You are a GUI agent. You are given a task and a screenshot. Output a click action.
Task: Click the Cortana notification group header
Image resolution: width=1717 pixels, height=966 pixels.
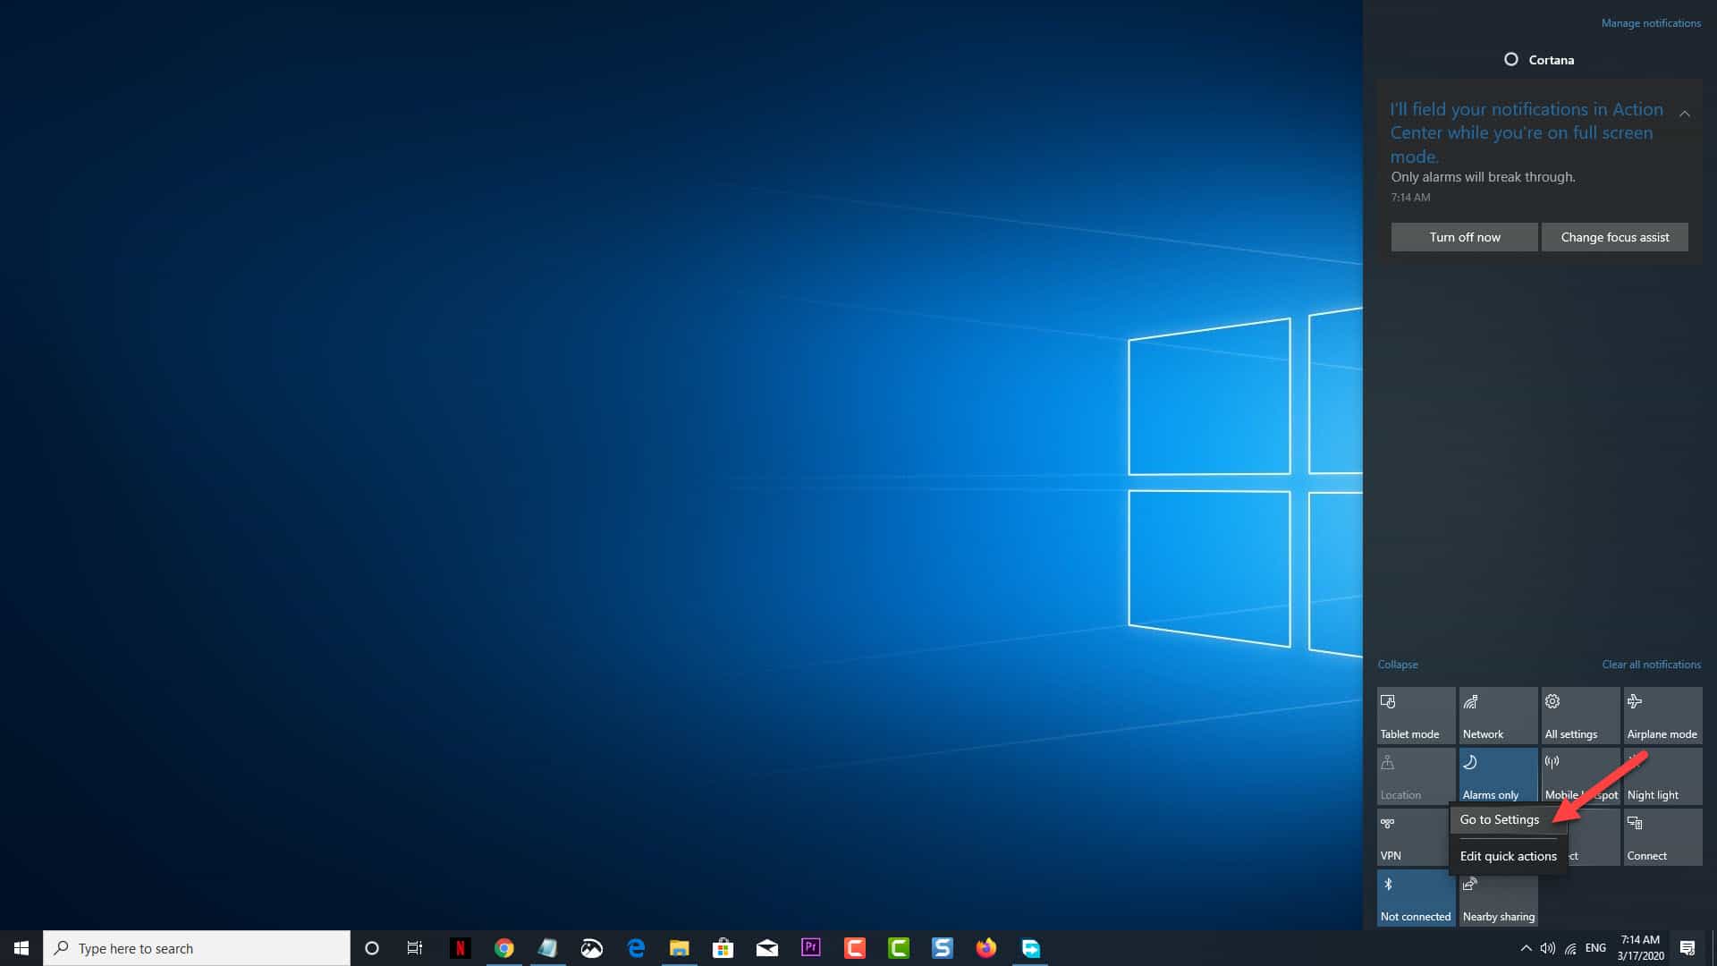[x=1539, y=60]
